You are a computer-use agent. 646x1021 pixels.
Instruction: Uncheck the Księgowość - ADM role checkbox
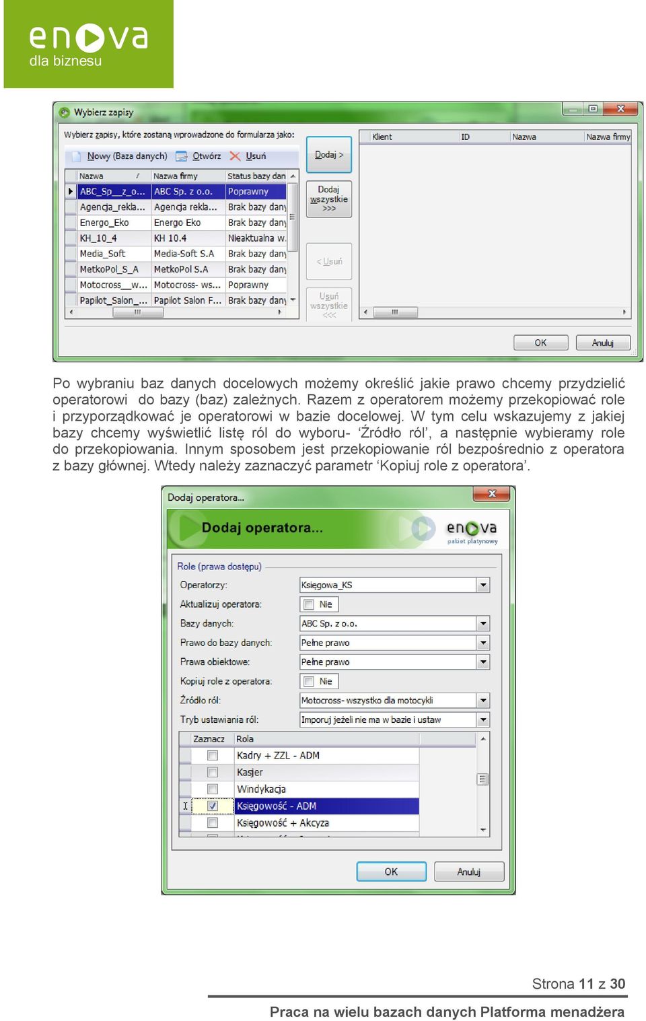click(x=213, y=806)
